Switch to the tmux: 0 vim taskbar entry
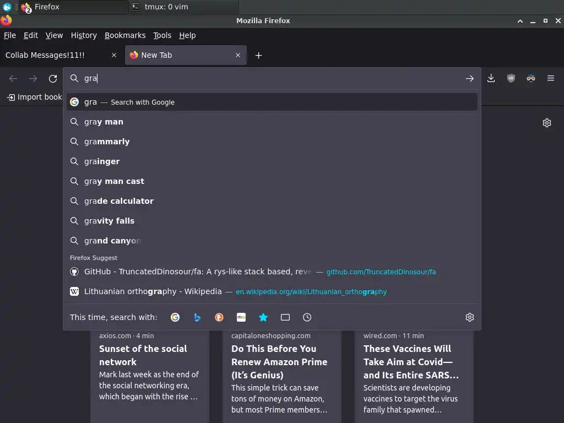This screenshot has width=564, height=423. pos(183,7)
